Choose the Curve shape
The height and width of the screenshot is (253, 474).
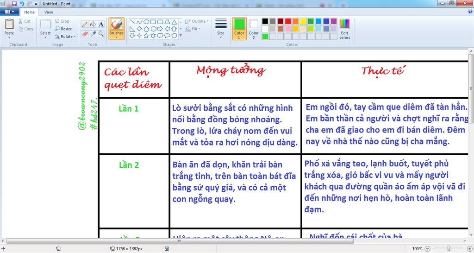[x=139, y=22]
